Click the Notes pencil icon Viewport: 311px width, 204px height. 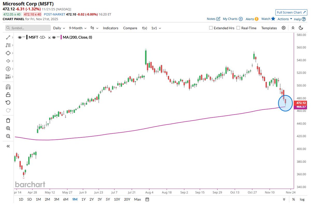click(x=218, y=19)
